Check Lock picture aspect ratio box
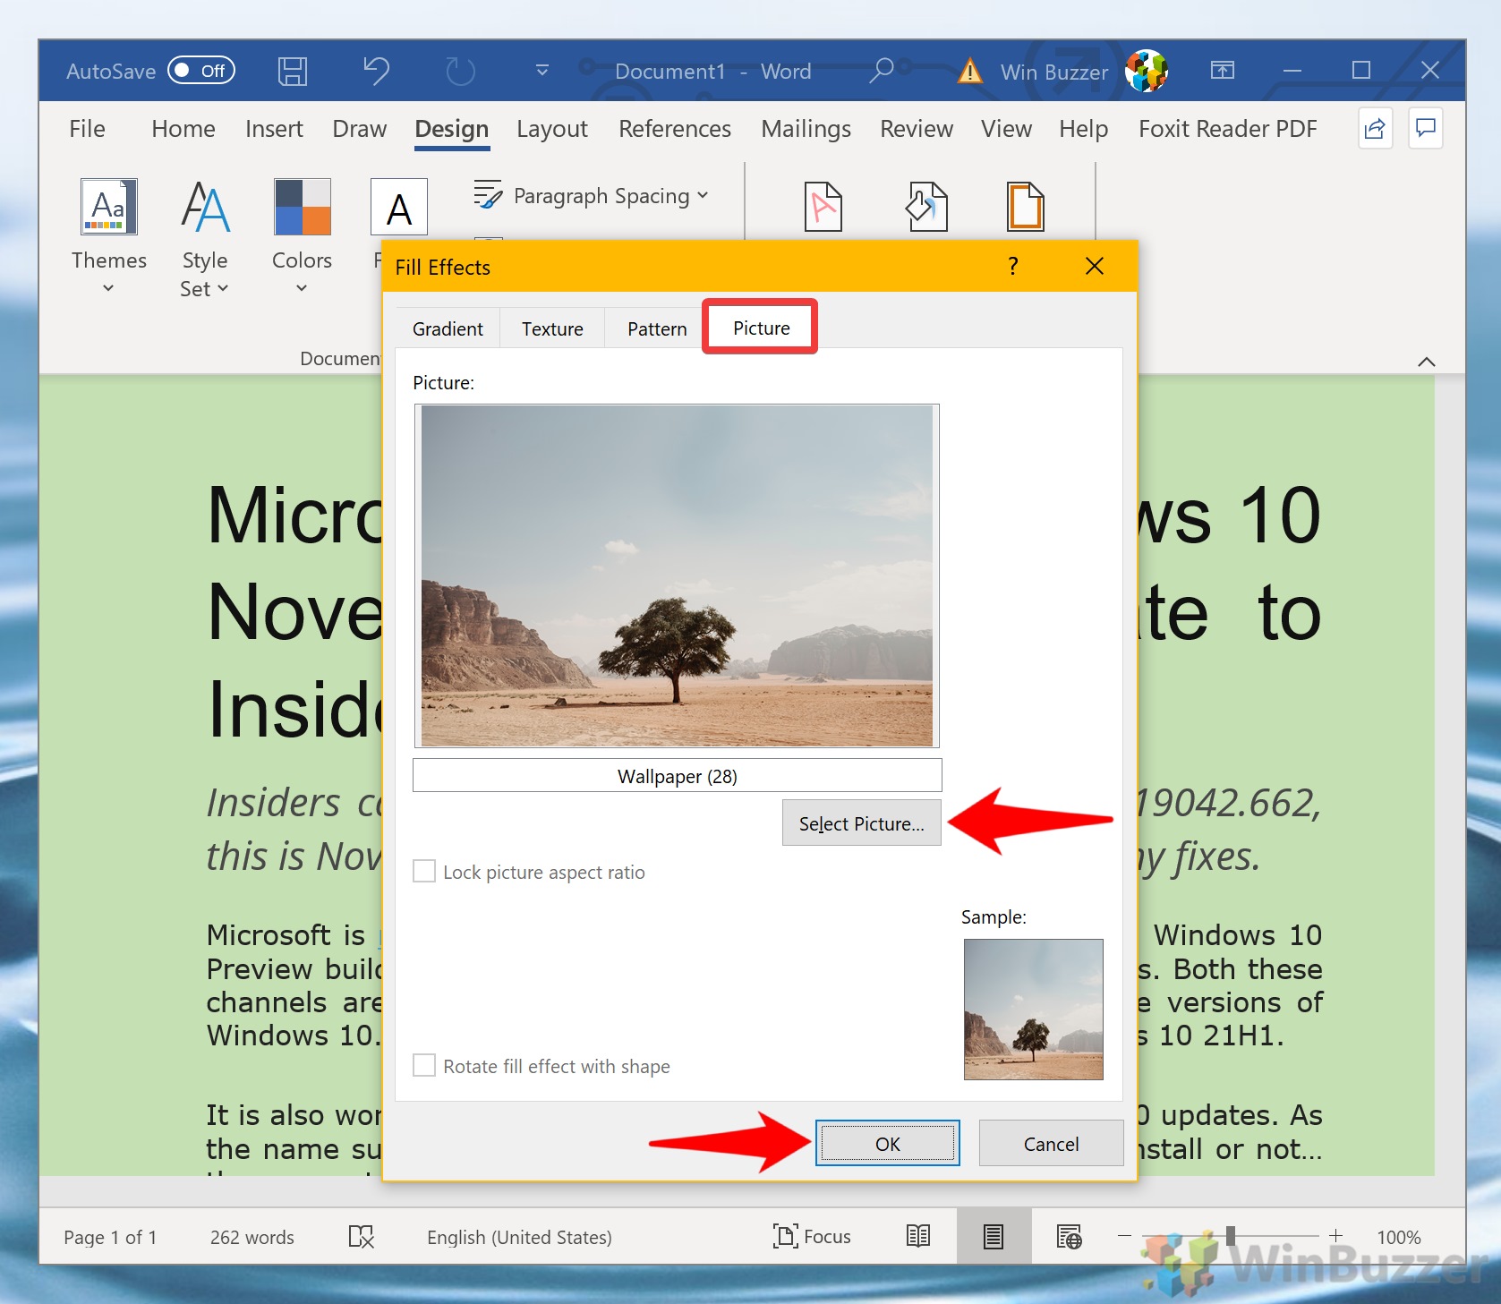 click(424, 872)
